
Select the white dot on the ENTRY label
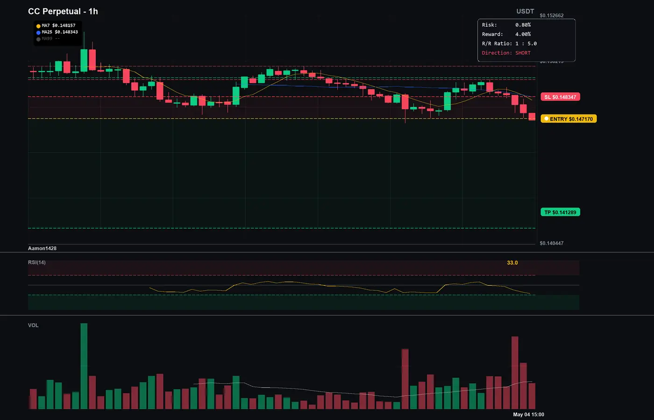547,119
